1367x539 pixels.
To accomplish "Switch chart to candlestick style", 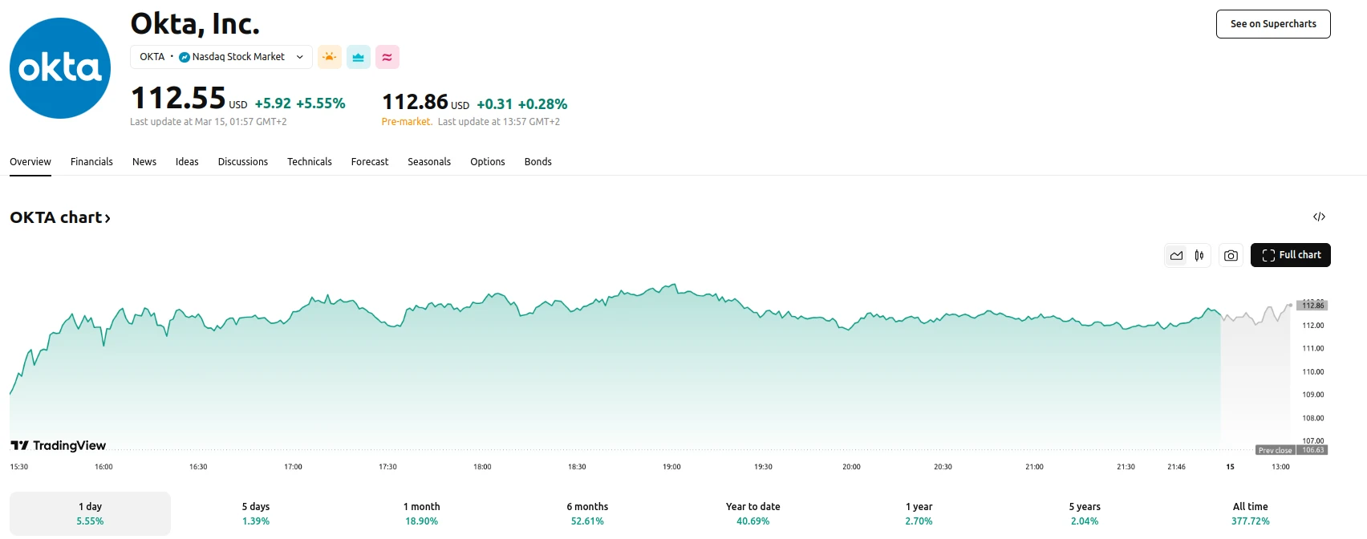I will coord(1199,255).
